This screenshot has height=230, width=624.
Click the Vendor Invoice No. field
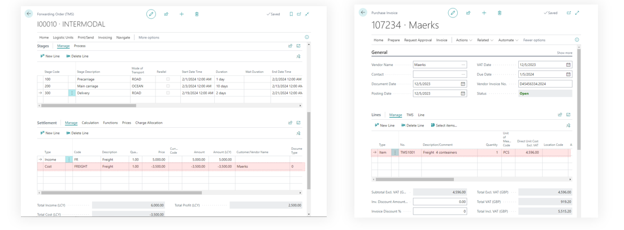point(545,84)
